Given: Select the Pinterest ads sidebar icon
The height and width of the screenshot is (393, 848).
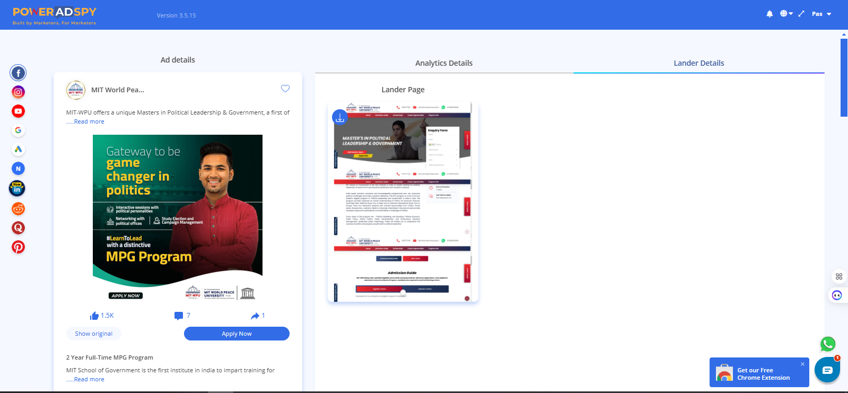Looking at the screenshot, I should [18, 247].
